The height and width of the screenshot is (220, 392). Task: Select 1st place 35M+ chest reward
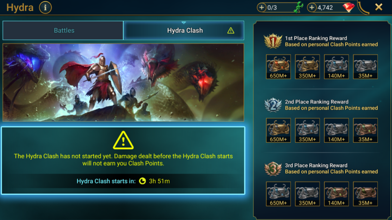coord(365,67)
